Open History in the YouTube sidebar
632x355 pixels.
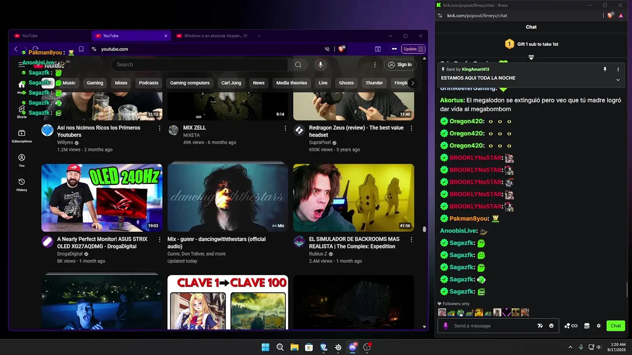pyautogui.click(x=22, y=184)
